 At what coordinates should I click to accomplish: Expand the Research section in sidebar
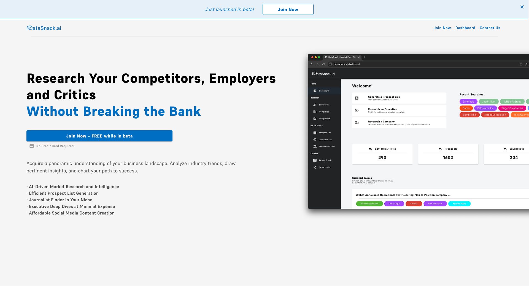pos(314,98)
